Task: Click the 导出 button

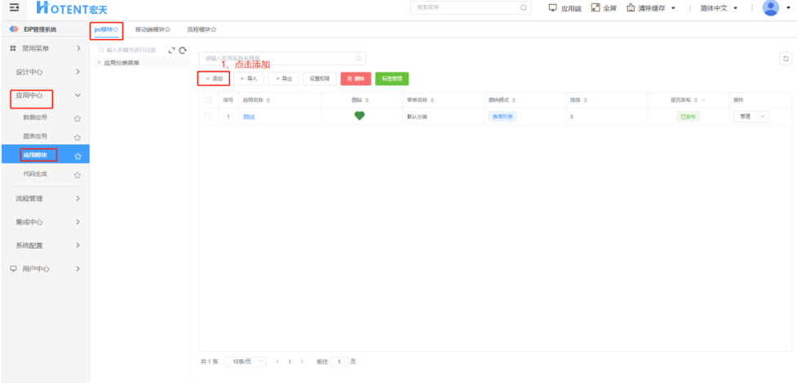Action: (x=283, y=79)
